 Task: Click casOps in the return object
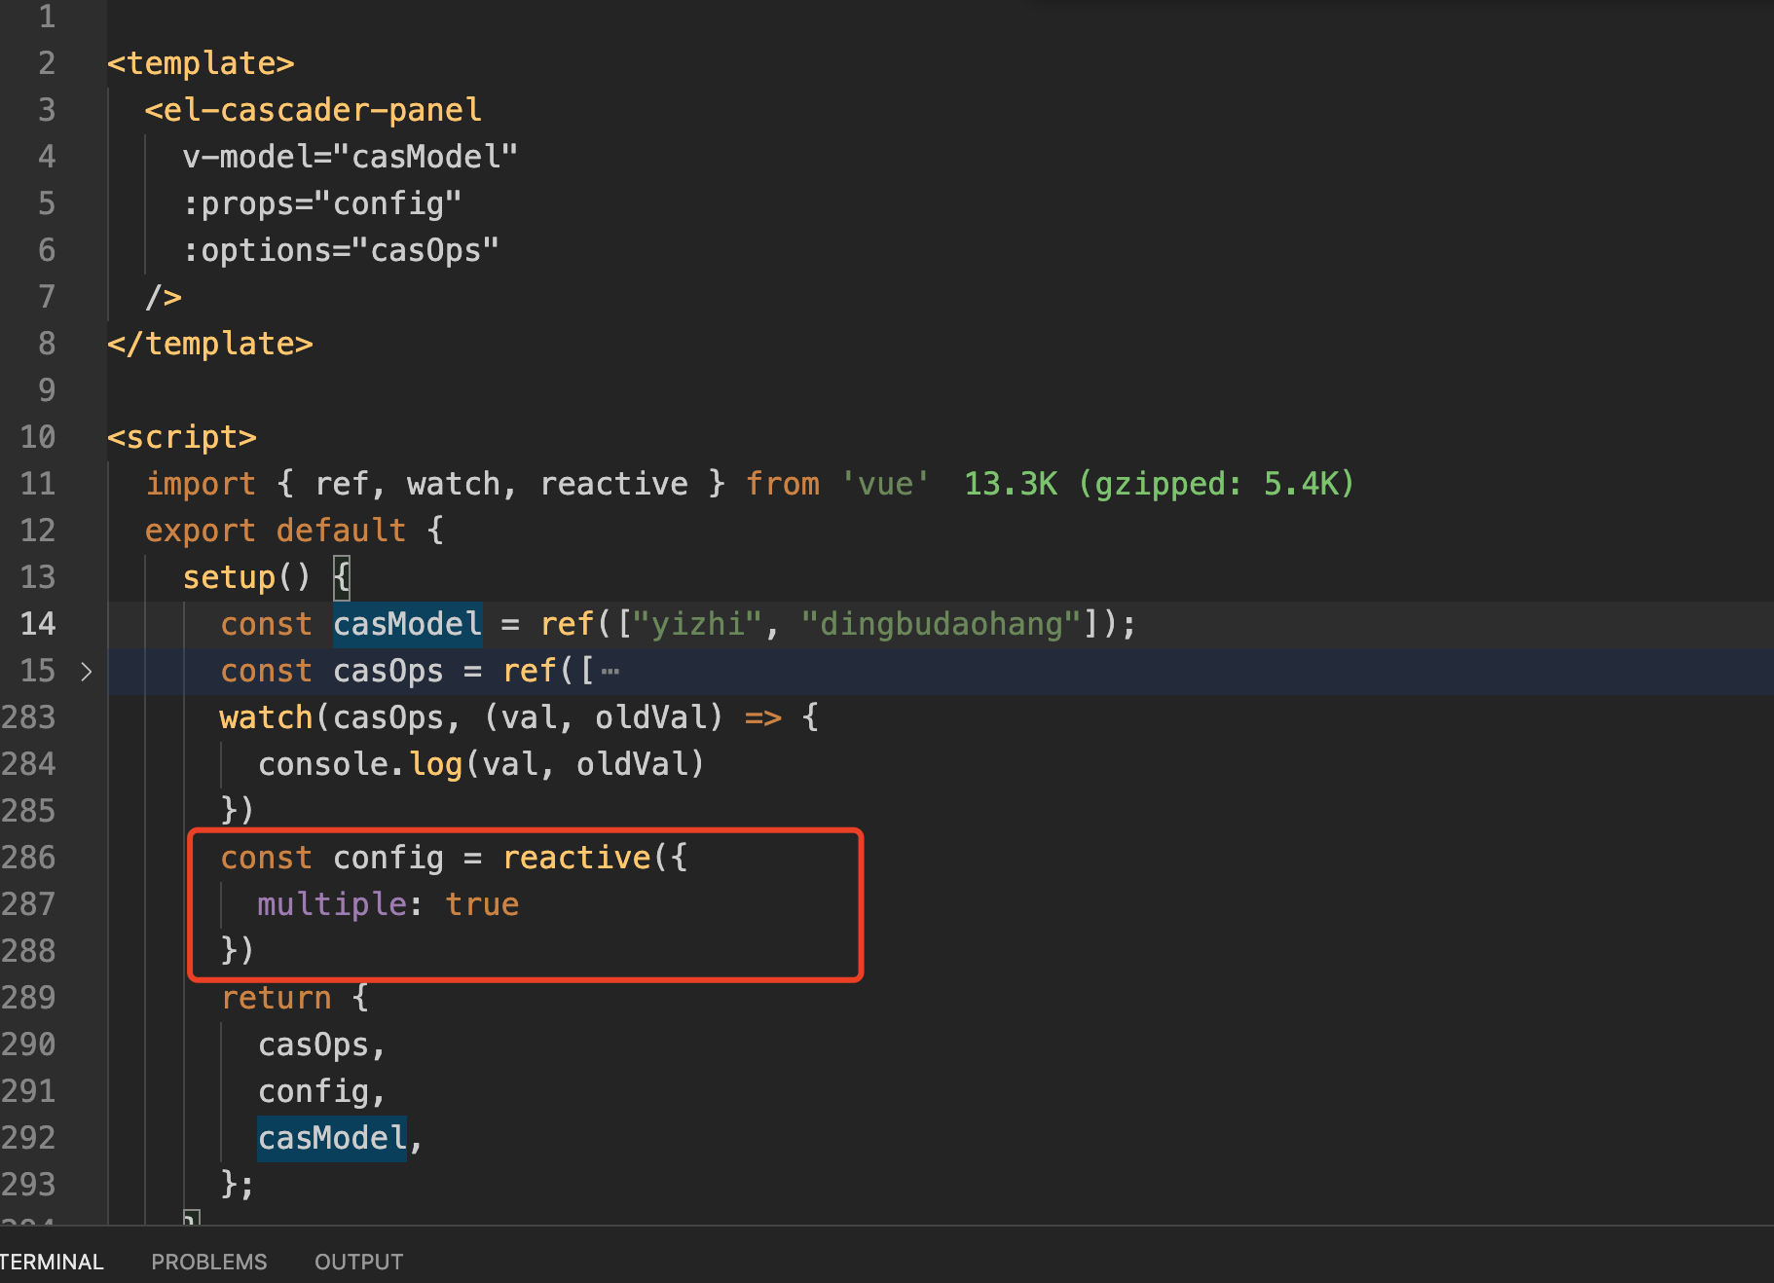point(314,1045)
